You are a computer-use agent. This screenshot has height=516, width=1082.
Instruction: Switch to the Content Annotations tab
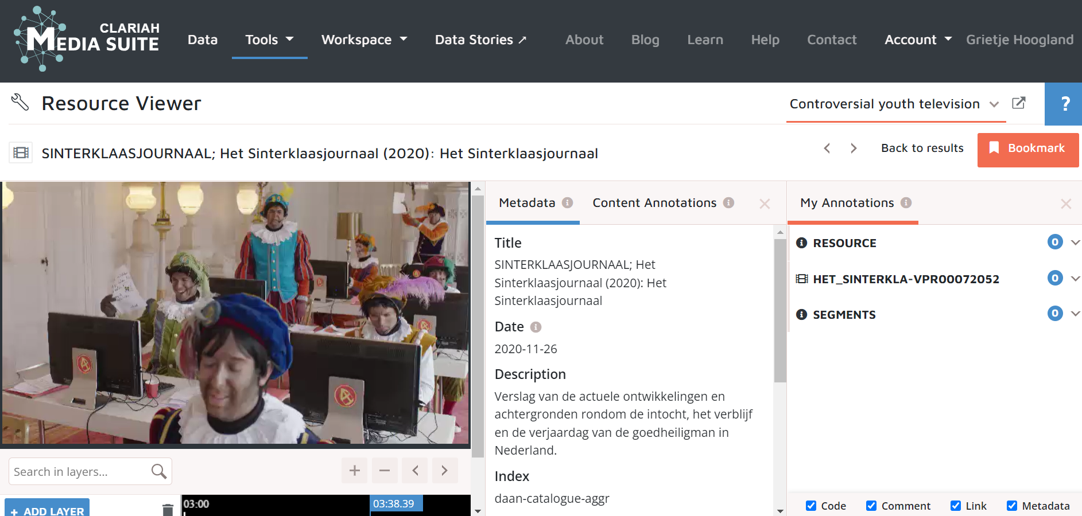coord(654,203)
